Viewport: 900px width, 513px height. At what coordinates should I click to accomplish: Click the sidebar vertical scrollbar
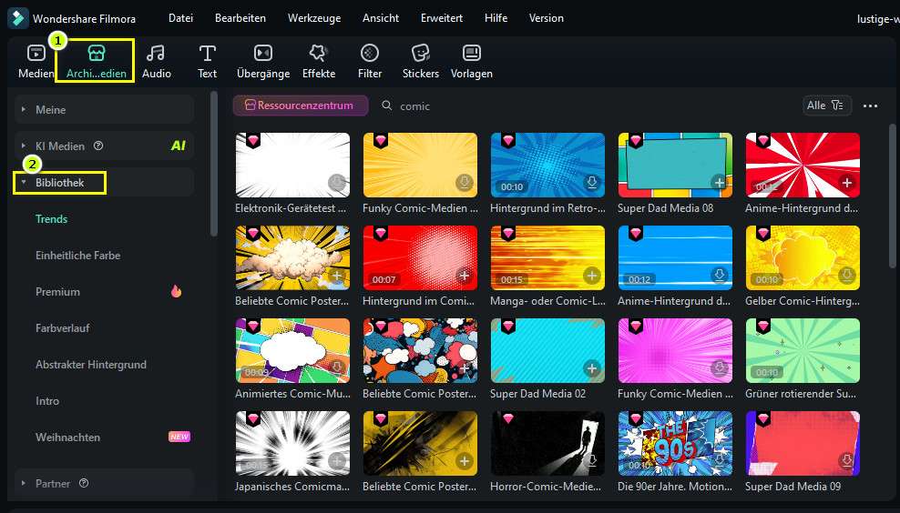pos(213,164)
